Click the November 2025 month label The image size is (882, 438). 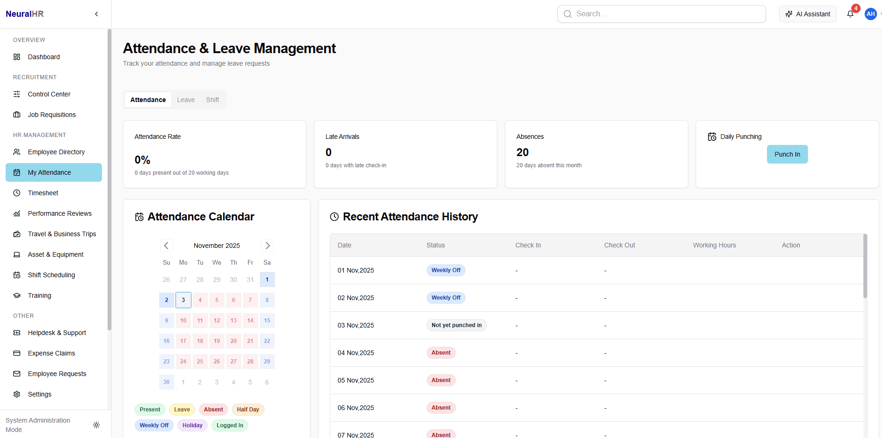(x=217, y=246)
